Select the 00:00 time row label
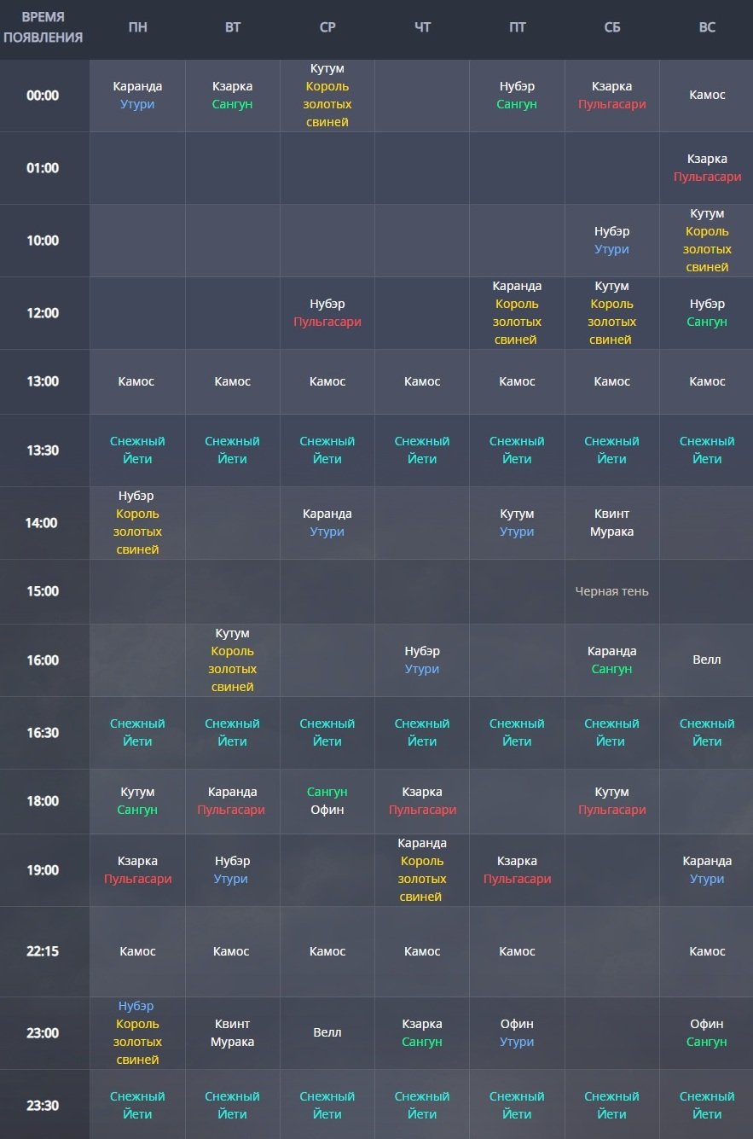Viewport: 753px width, 1139px height. (43, 96)
